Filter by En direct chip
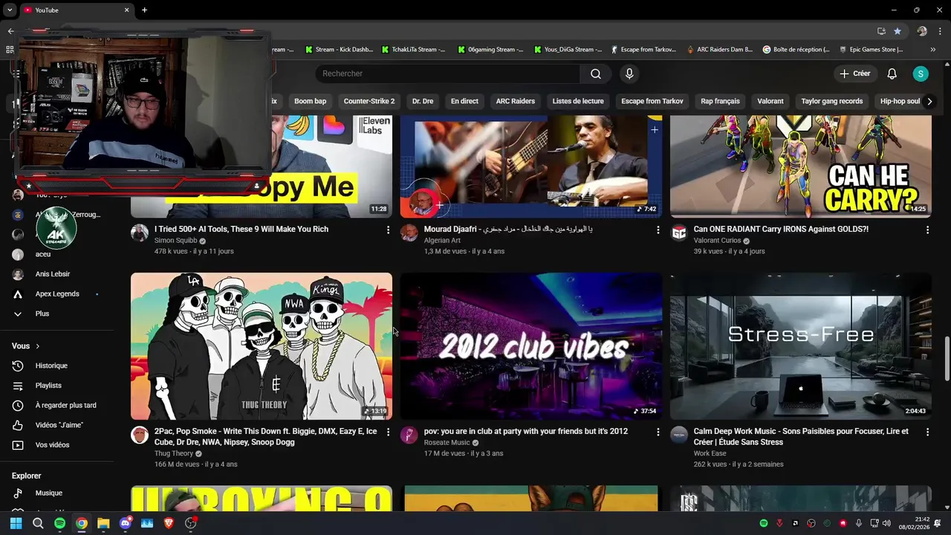 pyautogui.click(x=464, y=101)
